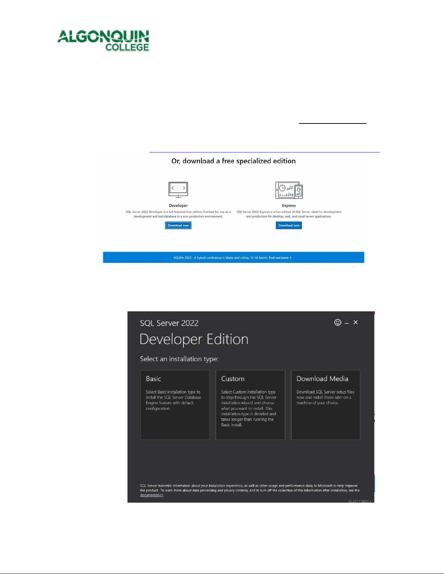
Task: Click the Developer edition monitor icon
Action: 178,190
